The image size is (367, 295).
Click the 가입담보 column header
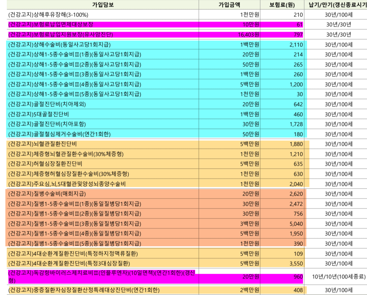pos(103,5)
